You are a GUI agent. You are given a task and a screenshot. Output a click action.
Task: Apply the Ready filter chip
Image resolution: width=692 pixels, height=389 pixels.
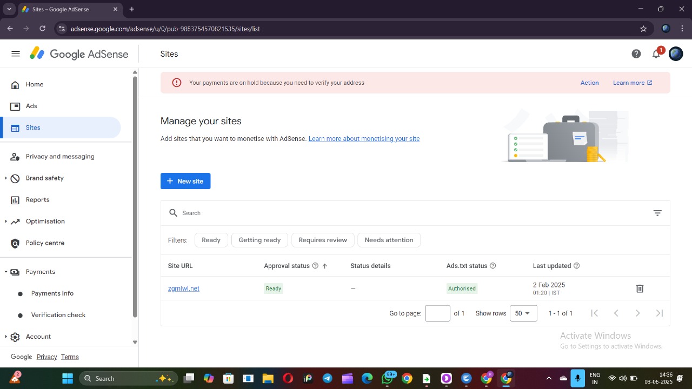tap(211, 240)
